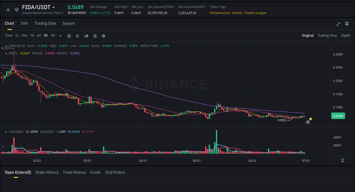Select the 1W timeframe
Image resolution: width=355 pixels, height=192 pixels.
(x=52, y=36)
